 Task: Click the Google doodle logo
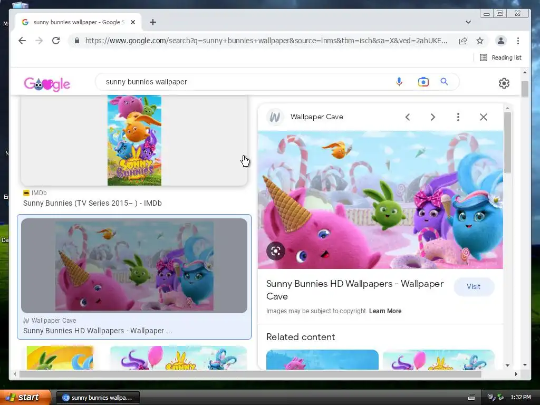click(x=47, y=84)
